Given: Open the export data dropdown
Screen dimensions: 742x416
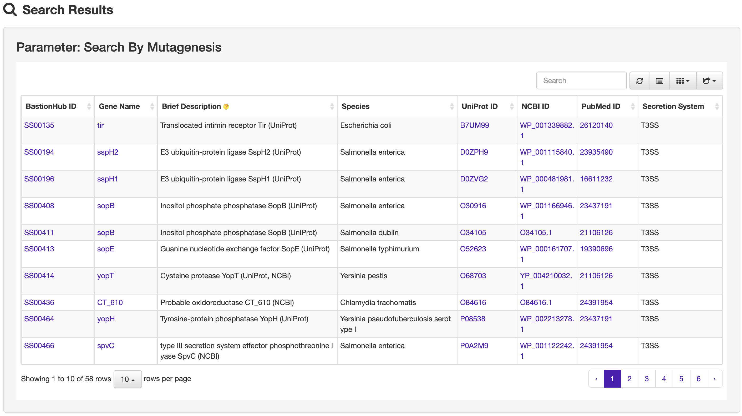Looking at the screenshot, I should (x=709, y=81).
